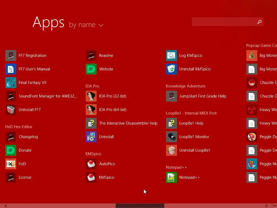277x208 pixels.
Task: Select the IDA Pro group header
Action: [92, 86]
